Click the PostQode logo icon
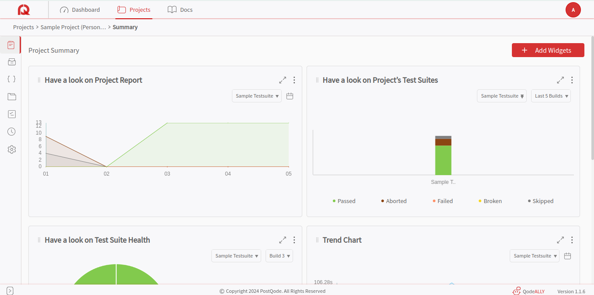Screen dimensions: 594x295 click(24, 10)
